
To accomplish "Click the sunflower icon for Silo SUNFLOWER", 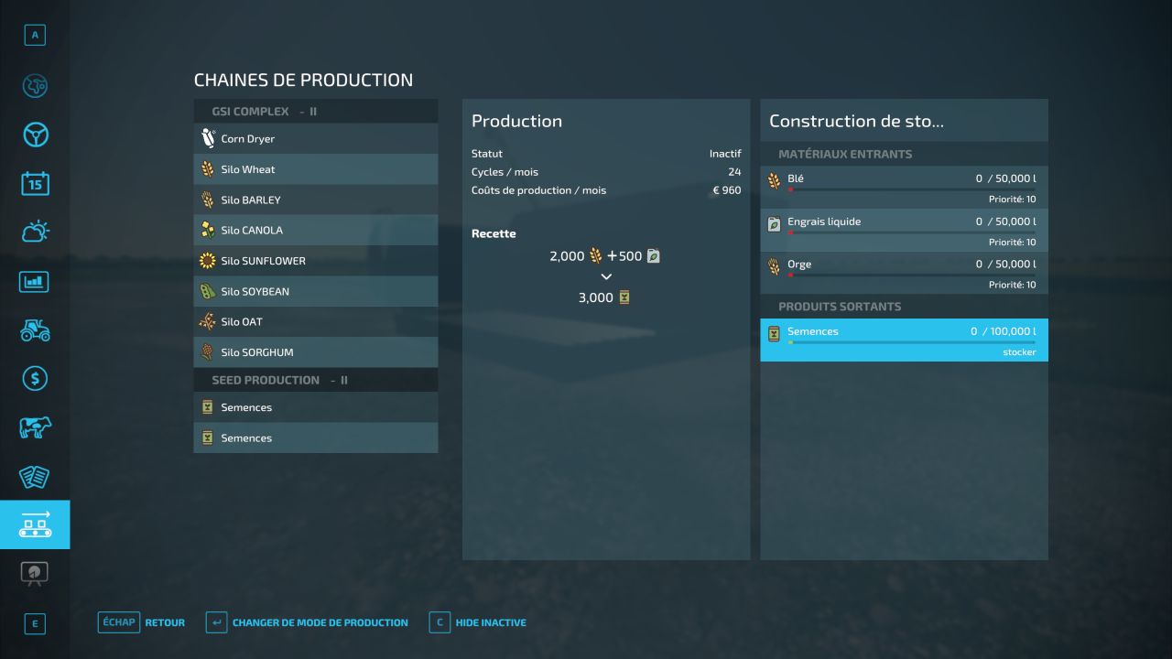I will point(207,261).
